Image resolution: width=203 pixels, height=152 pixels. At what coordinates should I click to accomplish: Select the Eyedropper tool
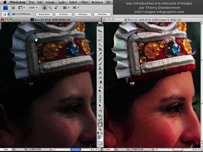click(100, 54)
